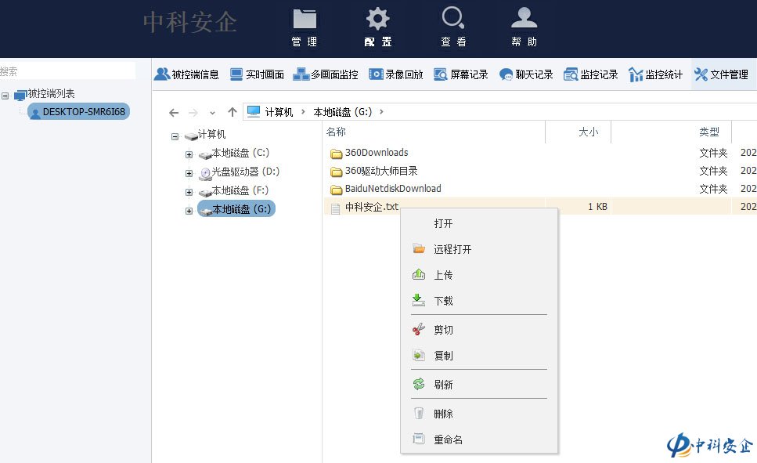Click the search input field

click(67, 71)
